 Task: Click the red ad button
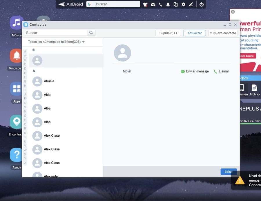click(x=247, y=56)
